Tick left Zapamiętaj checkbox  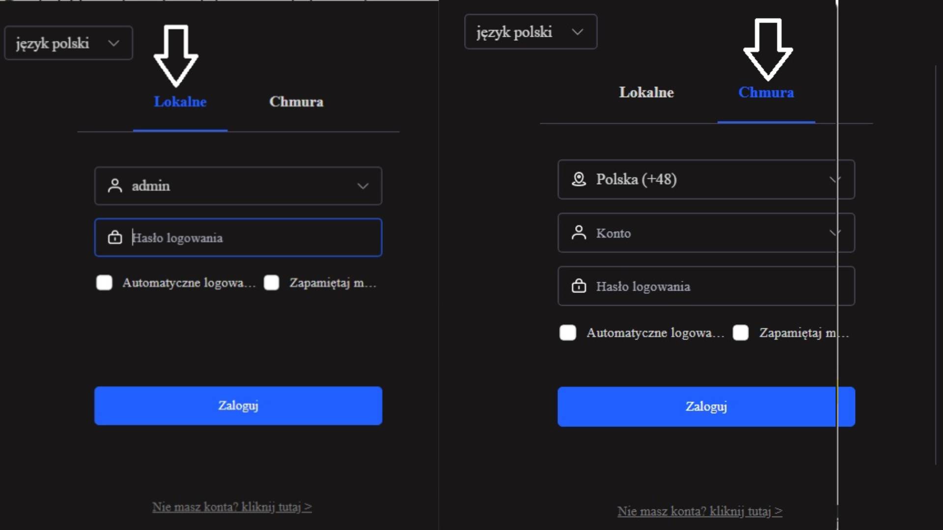tap(271, 283)
